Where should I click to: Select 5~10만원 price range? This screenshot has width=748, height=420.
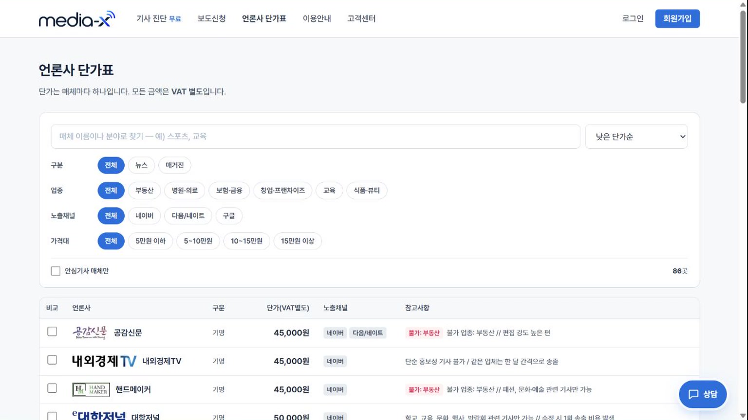pos(198,241)
